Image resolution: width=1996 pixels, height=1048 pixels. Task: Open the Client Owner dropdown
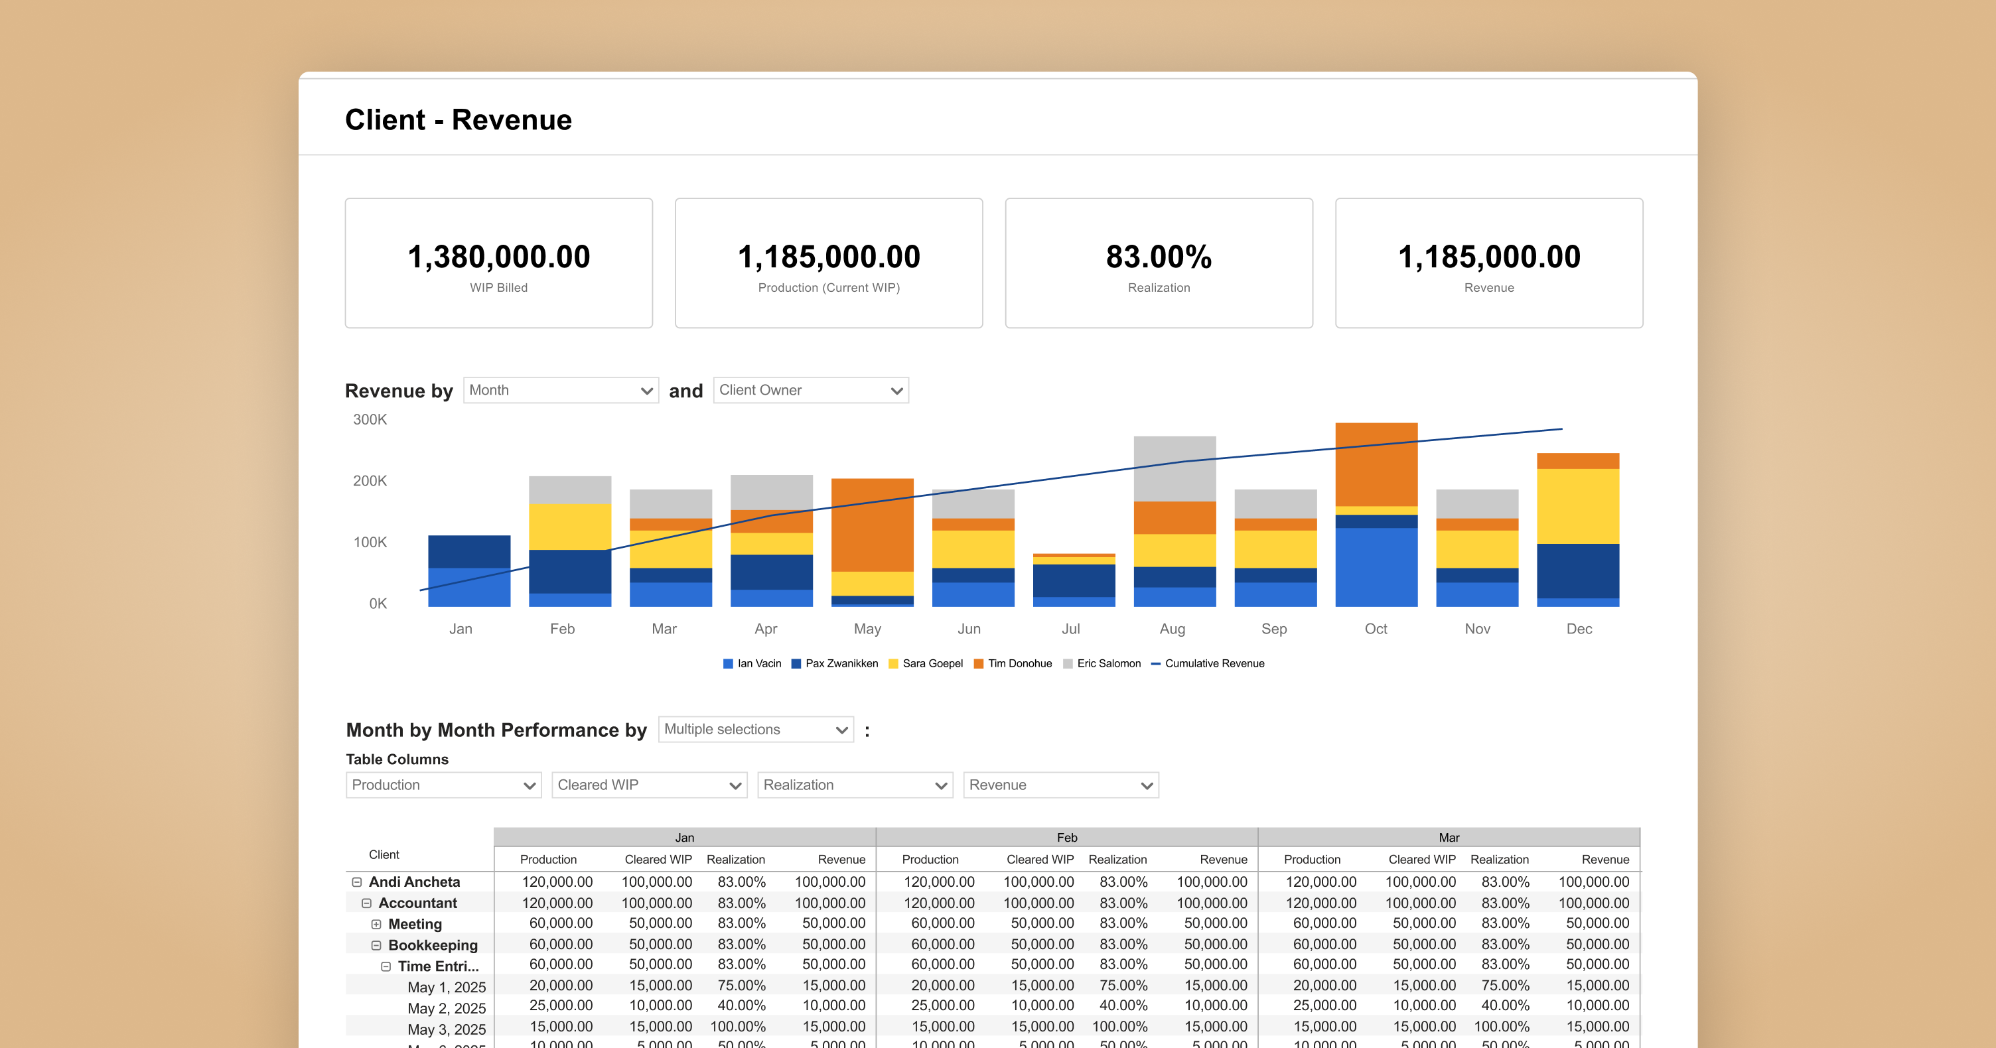(810, 391)
